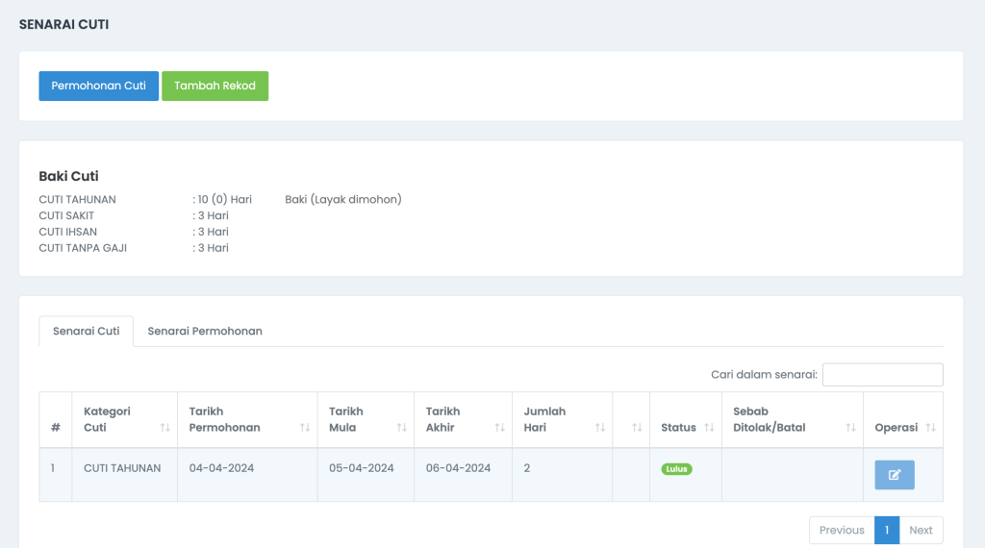Go to the Next page
985x548 pixels.
point(921,530)
